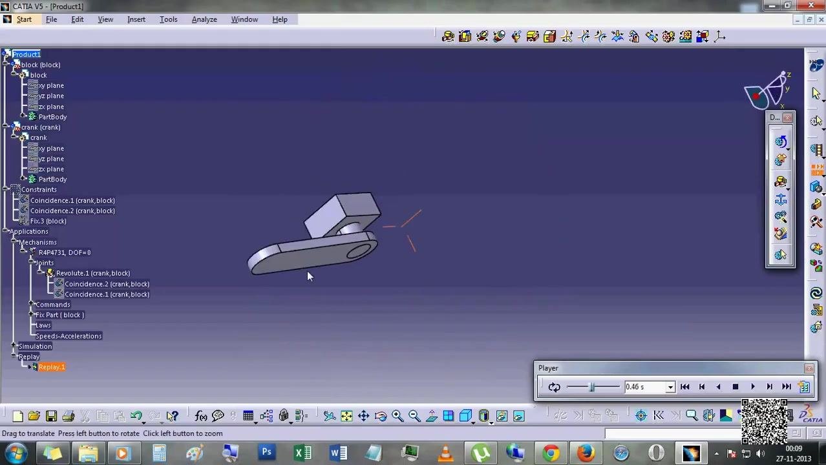826x465 pixels.
Task: Select Replay.1 in the tree
Action: pos(52,367)
